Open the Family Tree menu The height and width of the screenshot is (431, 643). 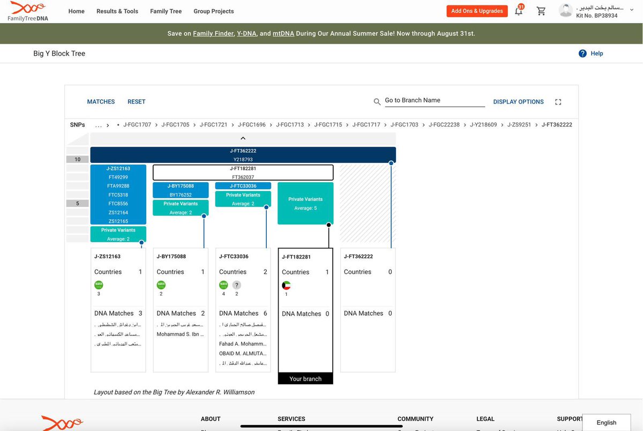tap(166, 11)
